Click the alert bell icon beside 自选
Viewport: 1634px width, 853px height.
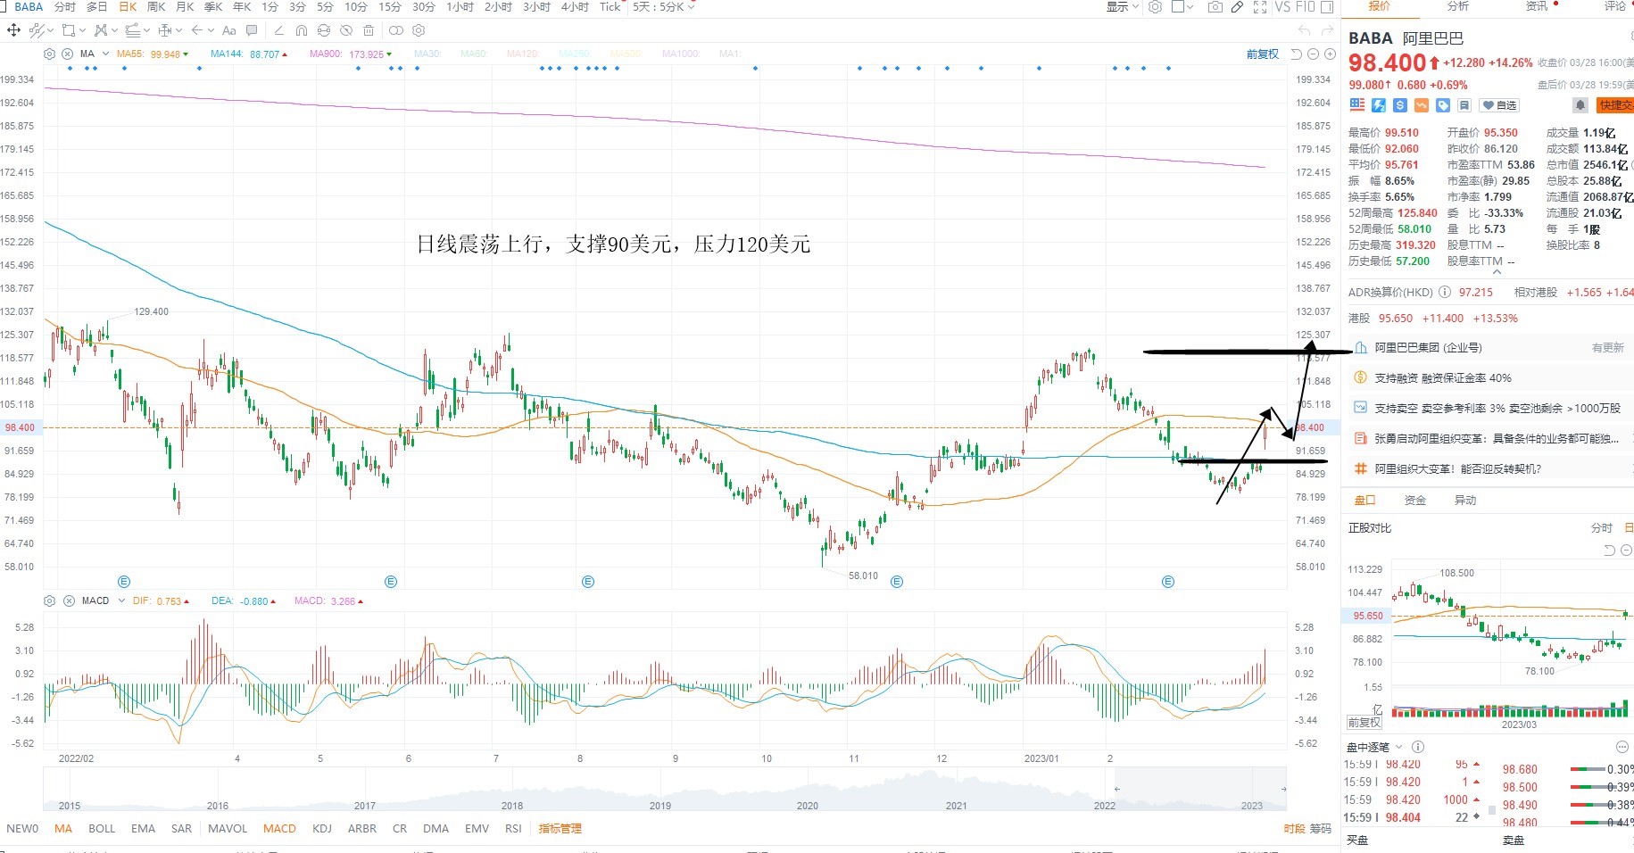coord(1580,105)
